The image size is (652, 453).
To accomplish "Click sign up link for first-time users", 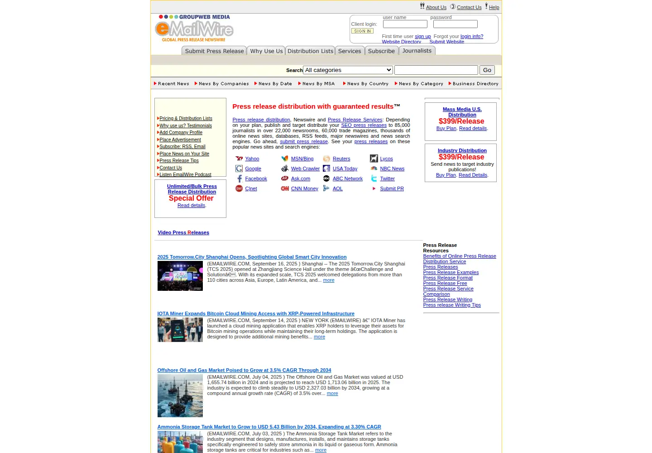I will 423,37.
